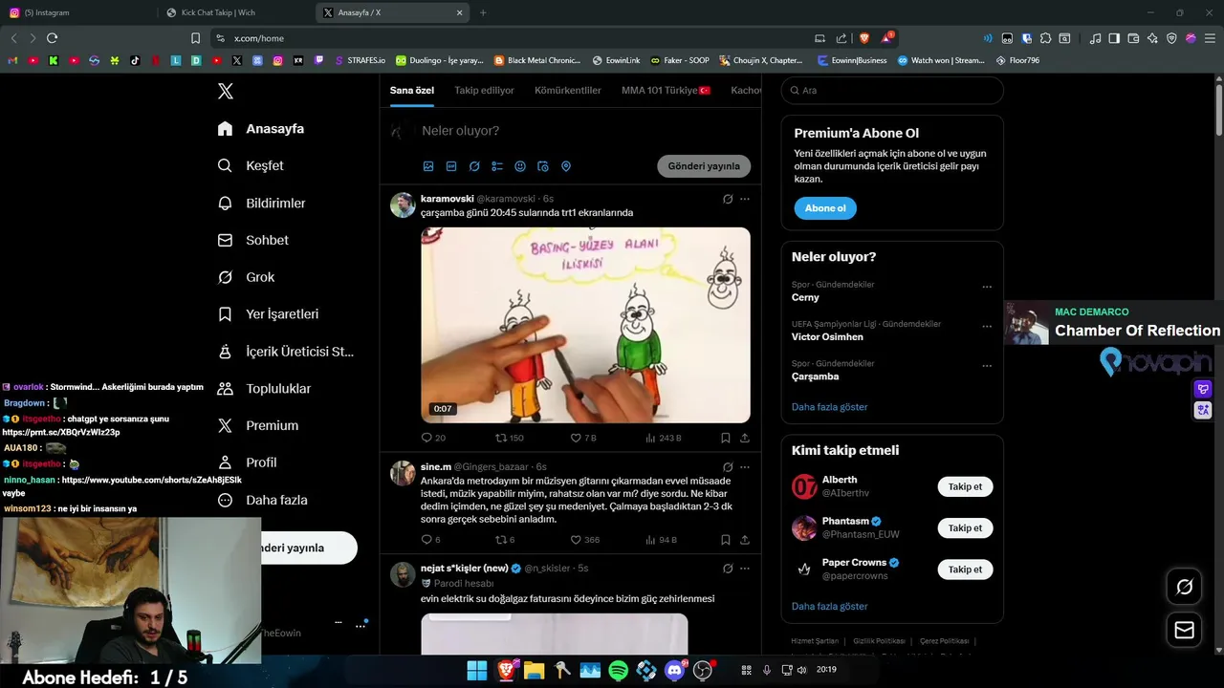Open Premium in sidebar
The height and width of the screenshot is (688, 1224).
(x=258, y=425)
